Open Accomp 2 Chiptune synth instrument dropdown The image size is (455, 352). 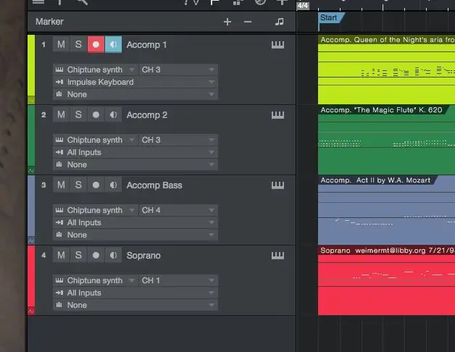tap(96, 140)
